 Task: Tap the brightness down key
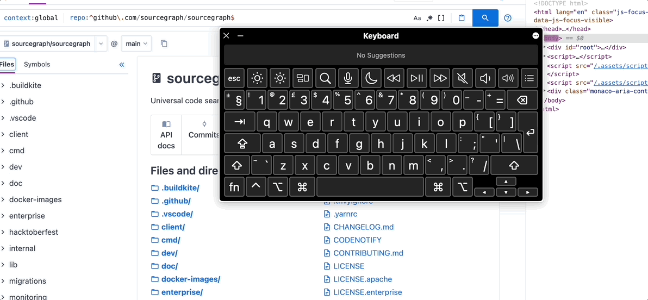tap(258, 78)
